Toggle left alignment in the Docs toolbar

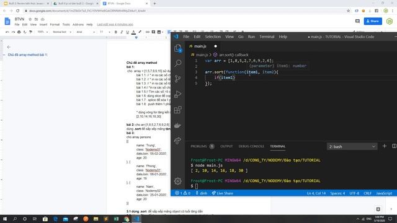pos(169,32)
